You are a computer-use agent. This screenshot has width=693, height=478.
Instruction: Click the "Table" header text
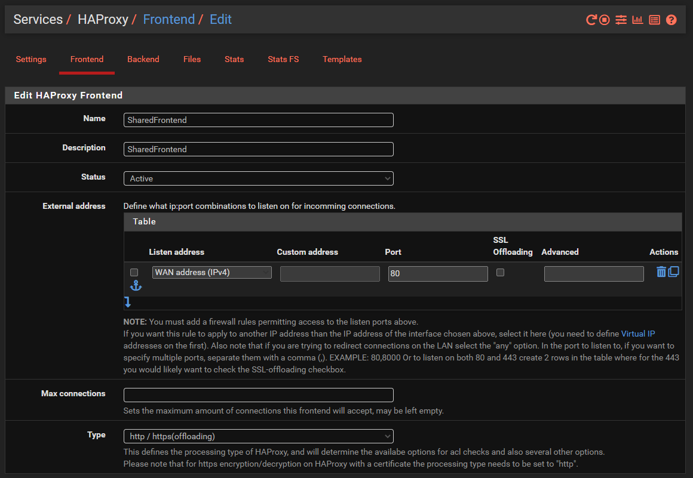144,221
